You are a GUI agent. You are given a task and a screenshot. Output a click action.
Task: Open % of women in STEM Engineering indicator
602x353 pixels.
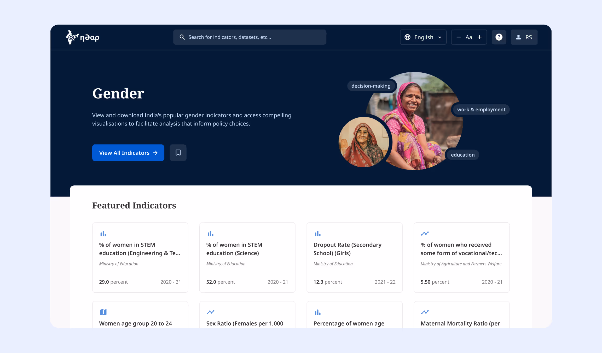point(140,258)
